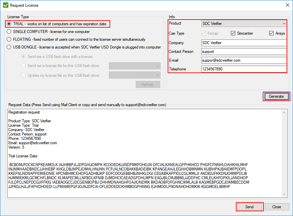Click the Contact Person input field
The height and width of the screenshot is (216, 293).
(244, 52)
